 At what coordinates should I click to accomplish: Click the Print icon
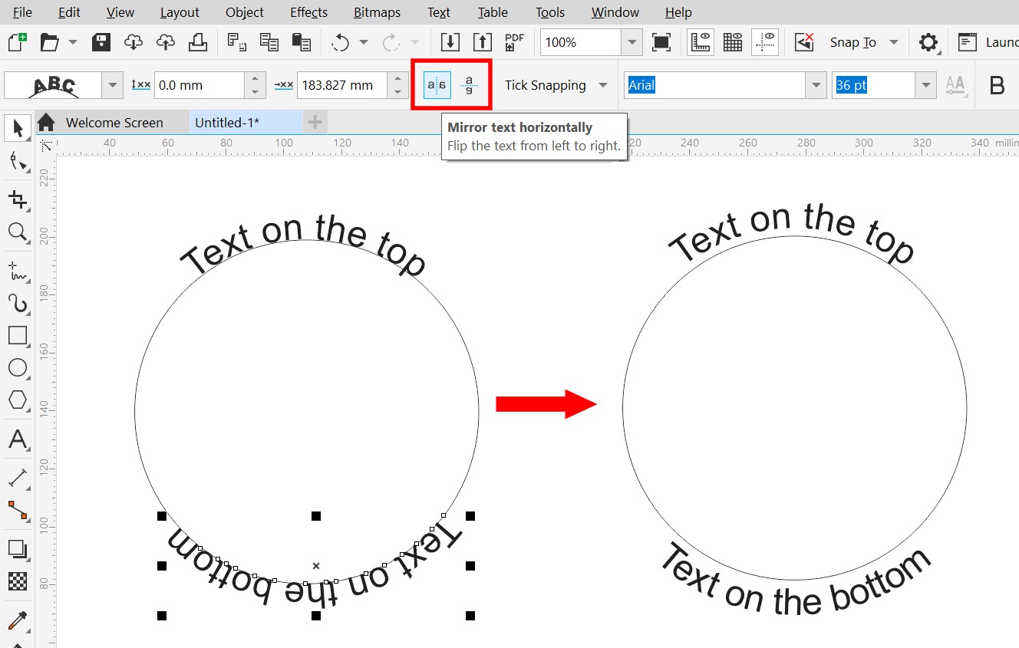[x=198, y=42]
